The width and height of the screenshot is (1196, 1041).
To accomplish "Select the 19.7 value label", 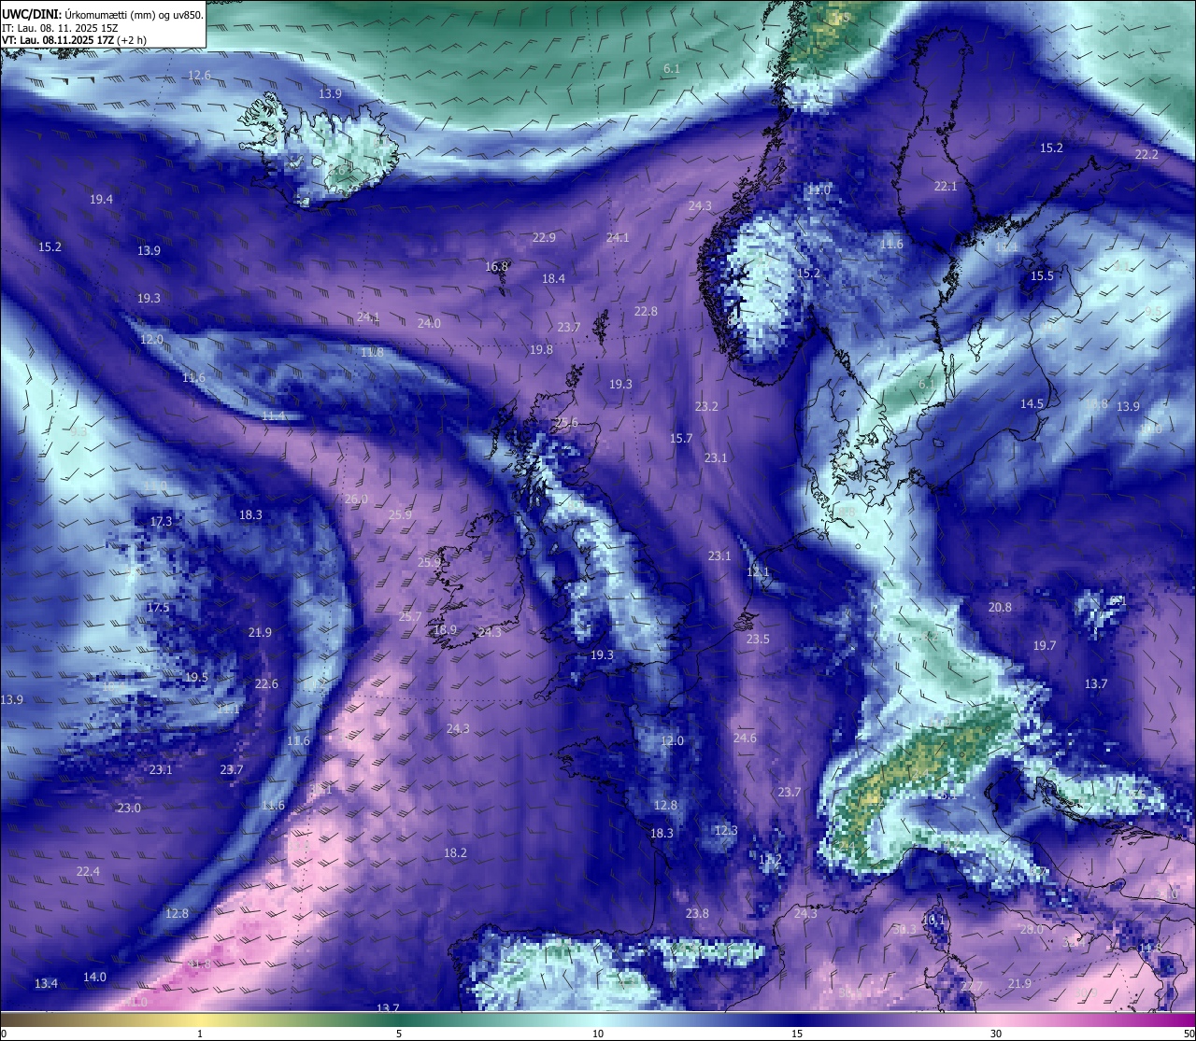I will pos(1045,645).
